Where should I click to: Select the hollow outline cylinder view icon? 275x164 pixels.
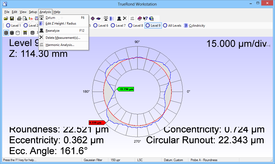click(18, 33)
